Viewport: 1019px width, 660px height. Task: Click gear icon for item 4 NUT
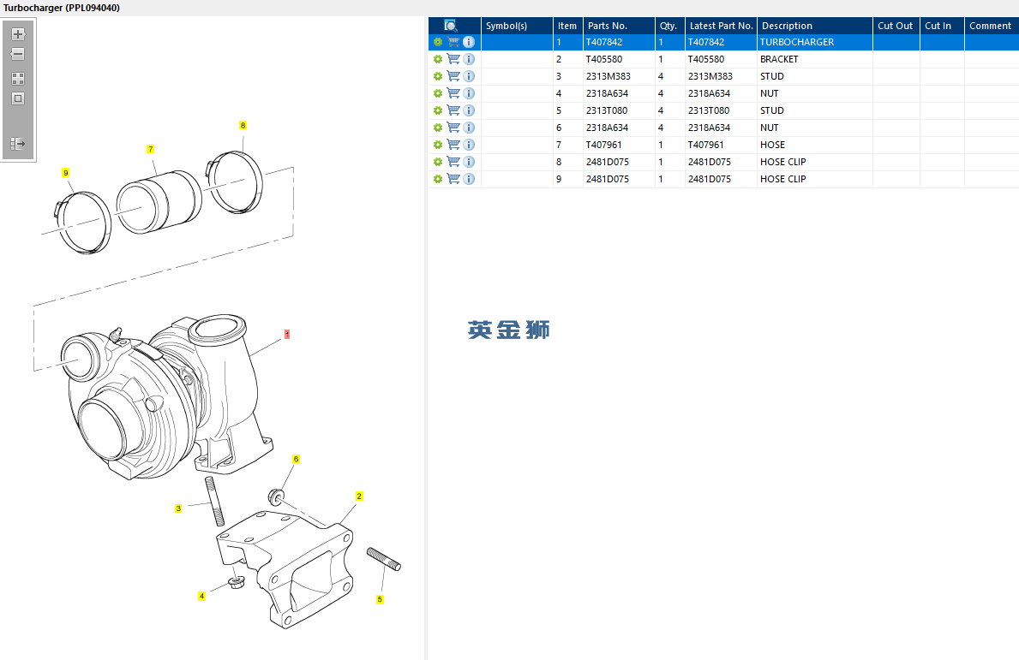click(438, 93)
